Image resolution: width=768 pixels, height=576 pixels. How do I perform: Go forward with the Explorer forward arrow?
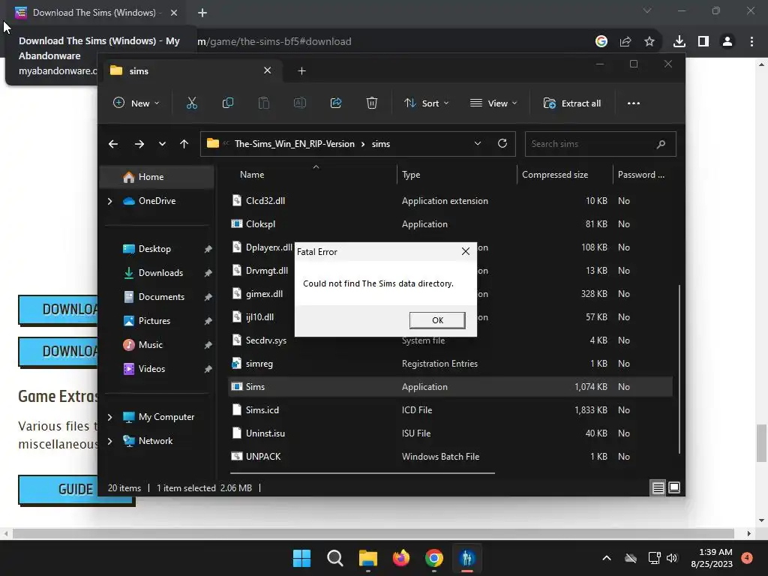point(139,144)
